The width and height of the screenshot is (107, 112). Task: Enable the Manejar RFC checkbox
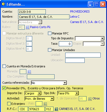50,33
